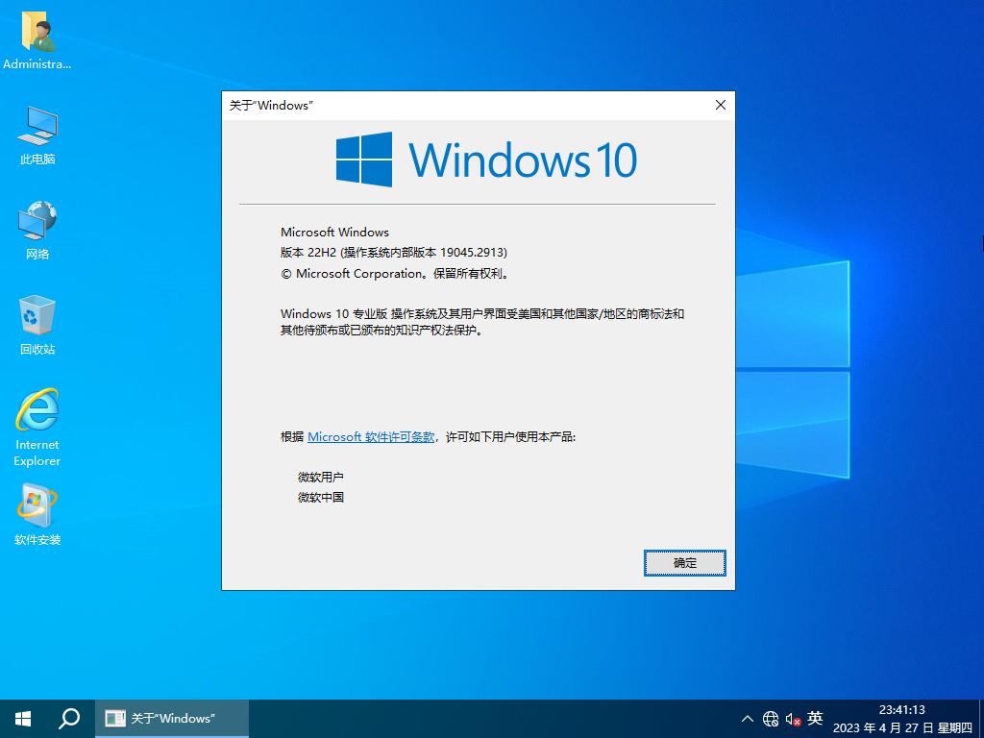Screen dimensions: 984x738
Task: Click the muted speaker volume icon
Action: point(793,719)
